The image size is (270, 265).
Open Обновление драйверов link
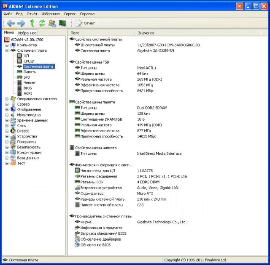tap(100, 239)
